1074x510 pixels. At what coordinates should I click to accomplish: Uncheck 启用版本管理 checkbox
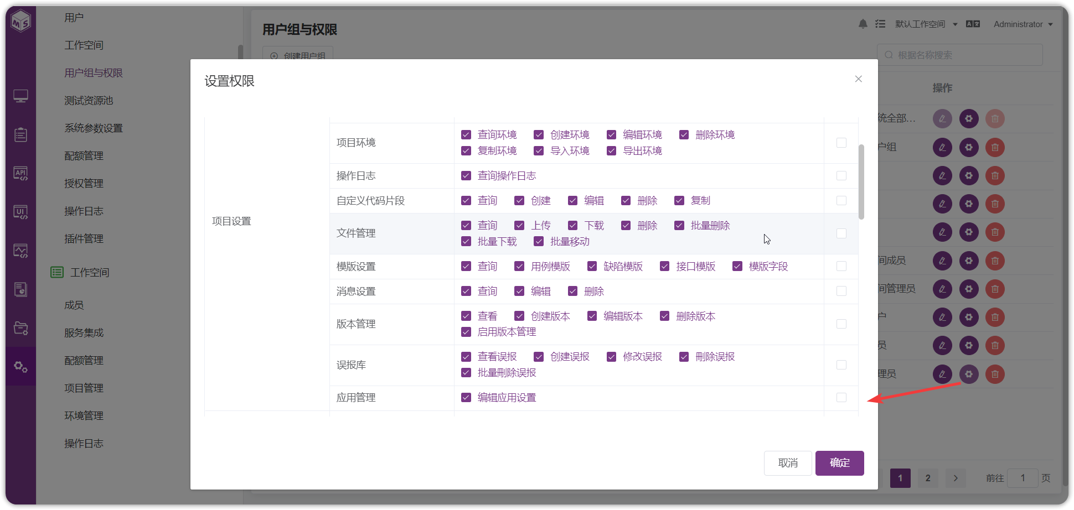(x=466, y=332)
